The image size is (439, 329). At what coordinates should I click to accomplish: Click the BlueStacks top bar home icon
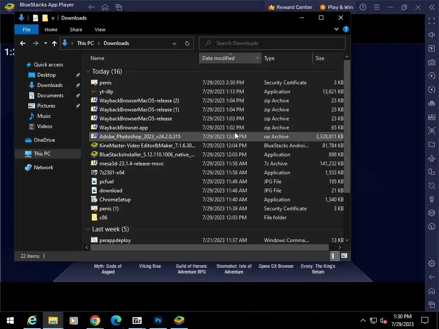tap(105, 7)
